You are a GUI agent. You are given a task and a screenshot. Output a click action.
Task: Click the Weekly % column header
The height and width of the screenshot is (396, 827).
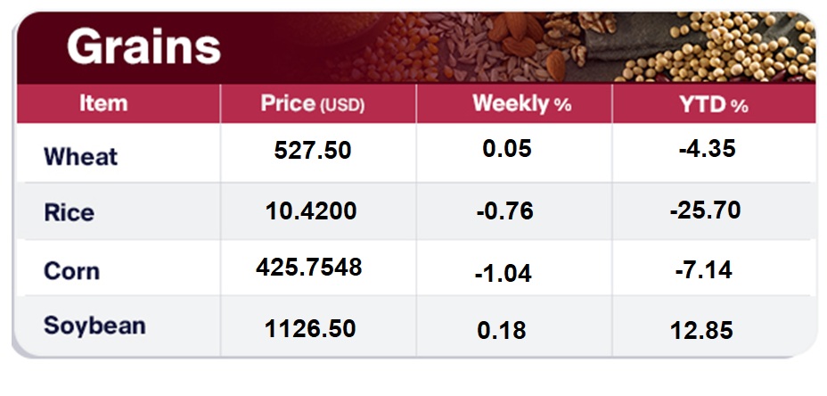pyautogui.click(x=521, y=103)
